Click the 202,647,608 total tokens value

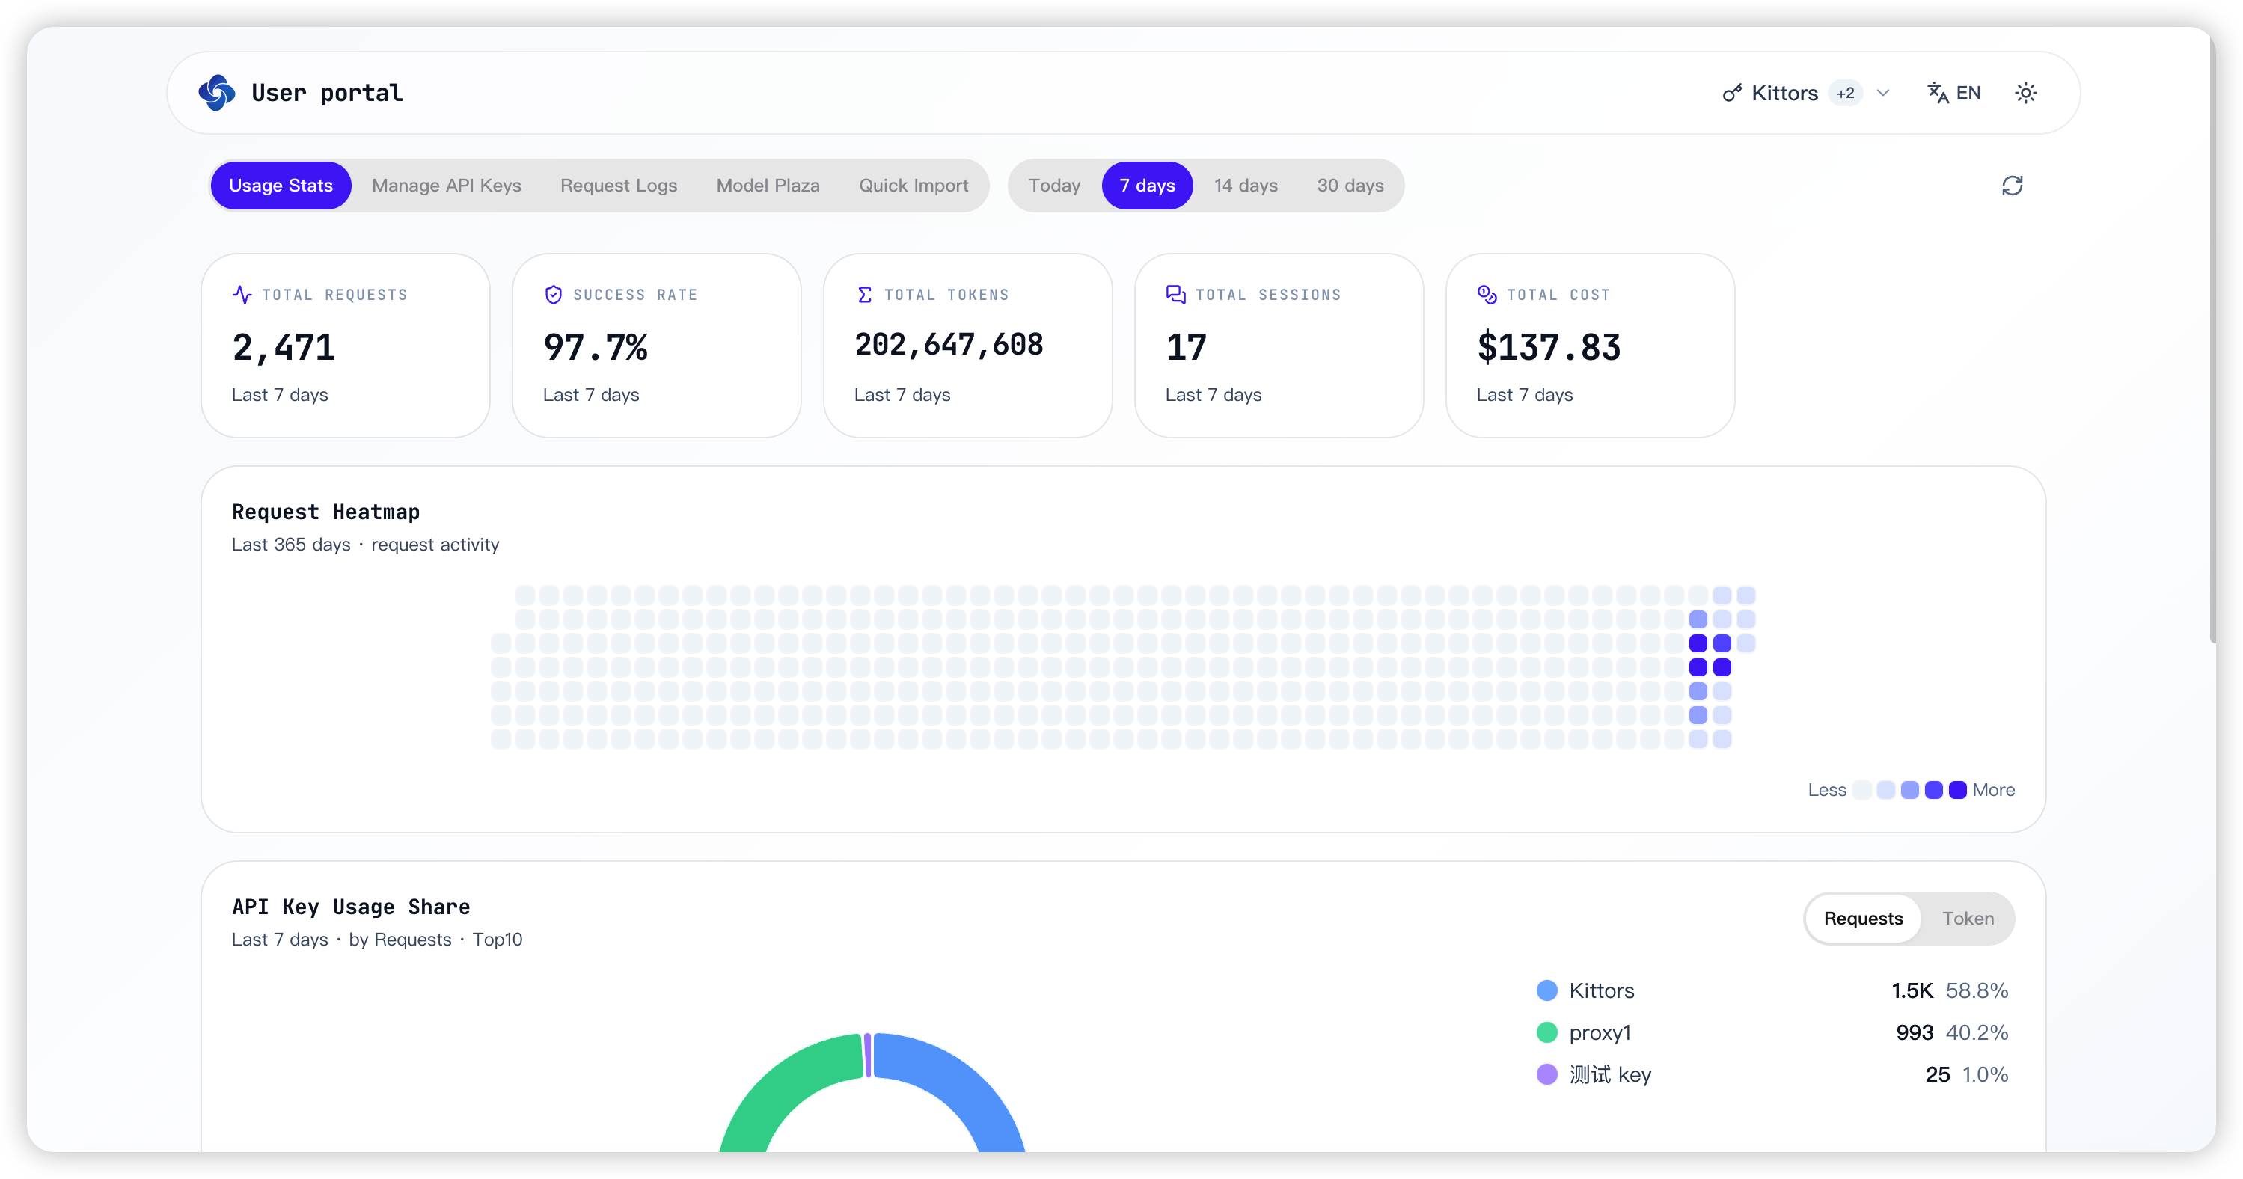click(948, 345)
